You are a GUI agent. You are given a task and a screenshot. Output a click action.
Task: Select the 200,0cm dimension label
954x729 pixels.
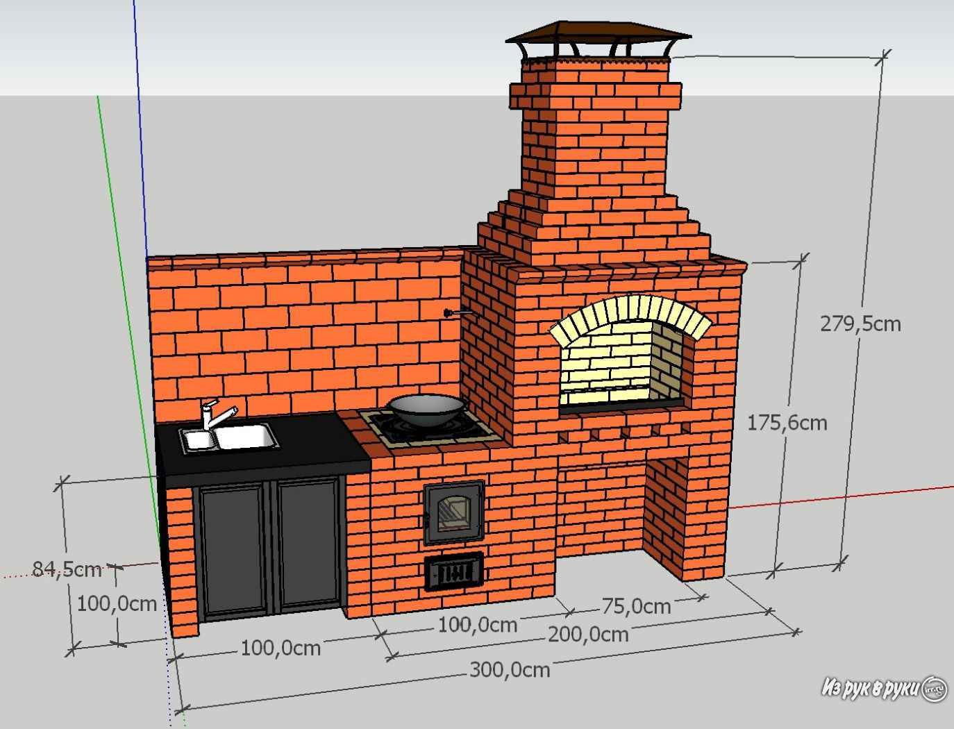[x=588, y=635]
